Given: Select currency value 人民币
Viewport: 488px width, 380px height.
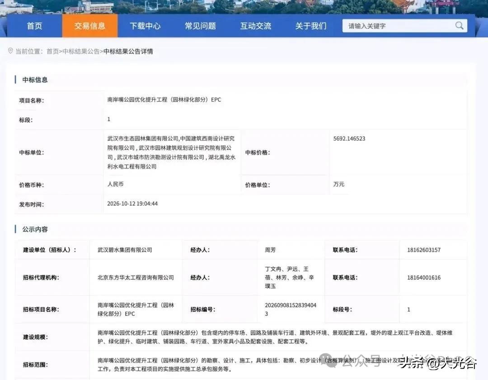Looking at the screenshot, I should [116, 184].
